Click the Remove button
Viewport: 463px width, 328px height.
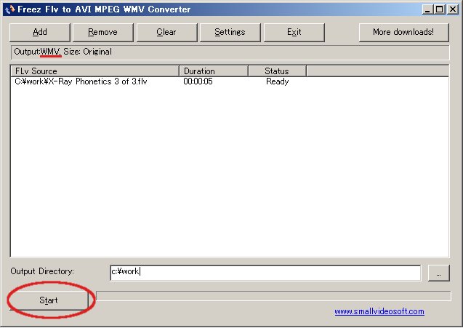tap(102, 32)
